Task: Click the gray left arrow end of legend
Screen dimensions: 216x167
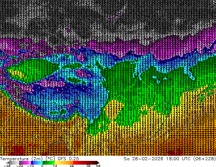Action: (x=8, y=163)
